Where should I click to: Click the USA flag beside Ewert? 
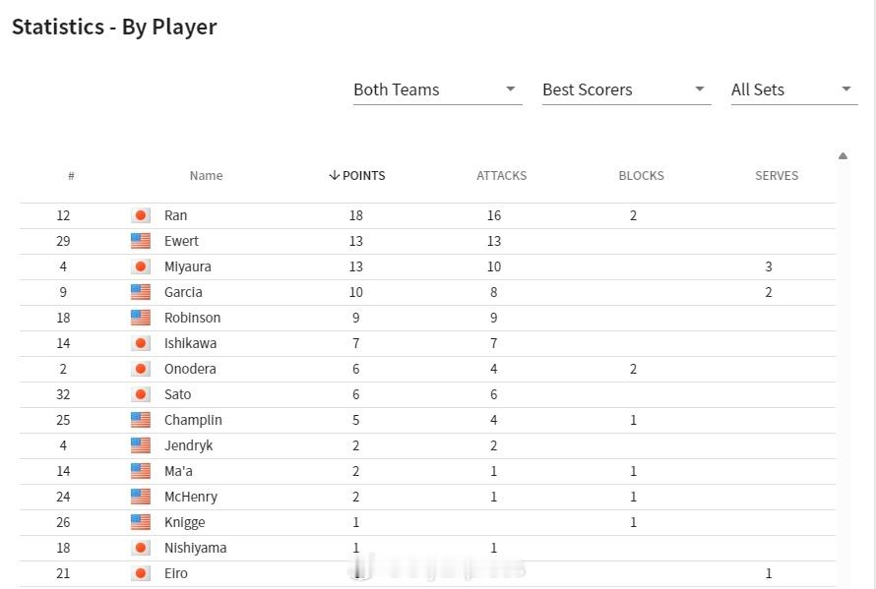pos(141,241)
